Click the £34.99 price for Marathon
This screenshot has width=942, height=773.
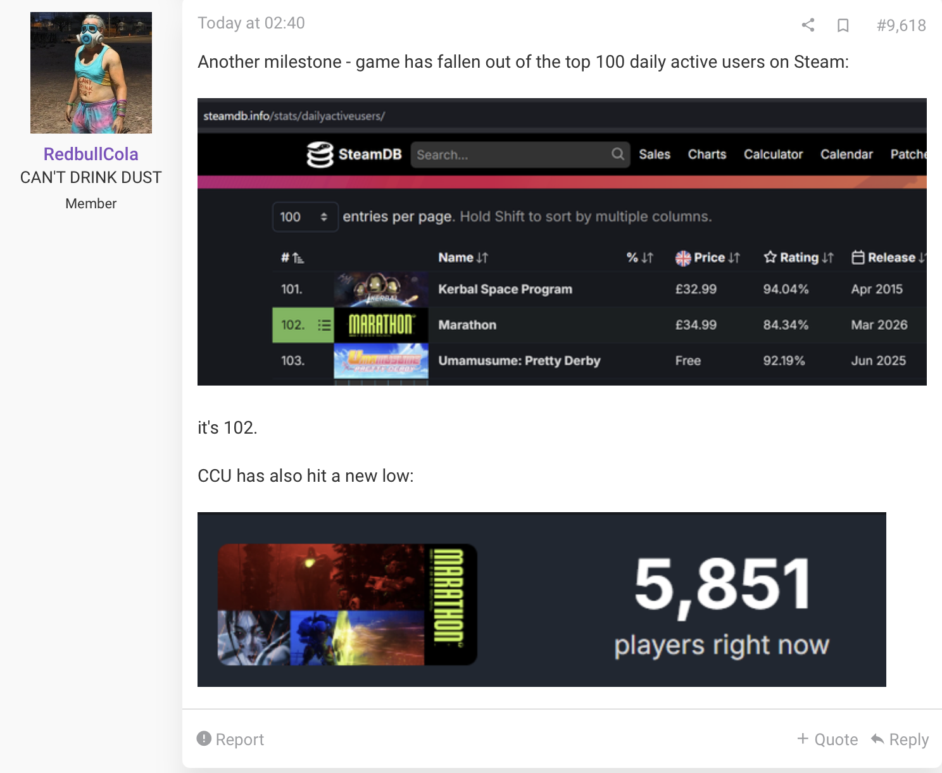click(x=696, y=325)
